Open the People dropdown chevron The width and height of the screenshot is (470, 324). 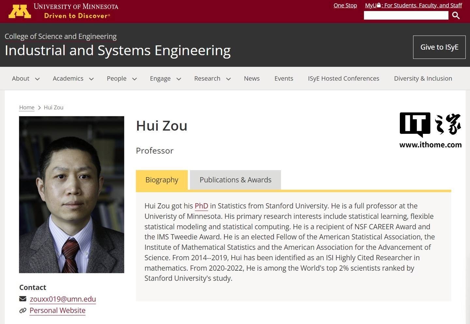[x=134, y=79]
